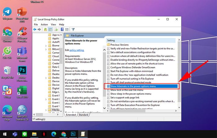Image resolution: width=217 pixels, height=138 pixels.
Task: Open EVKey desktop shortcut
Action: [7, 92]
